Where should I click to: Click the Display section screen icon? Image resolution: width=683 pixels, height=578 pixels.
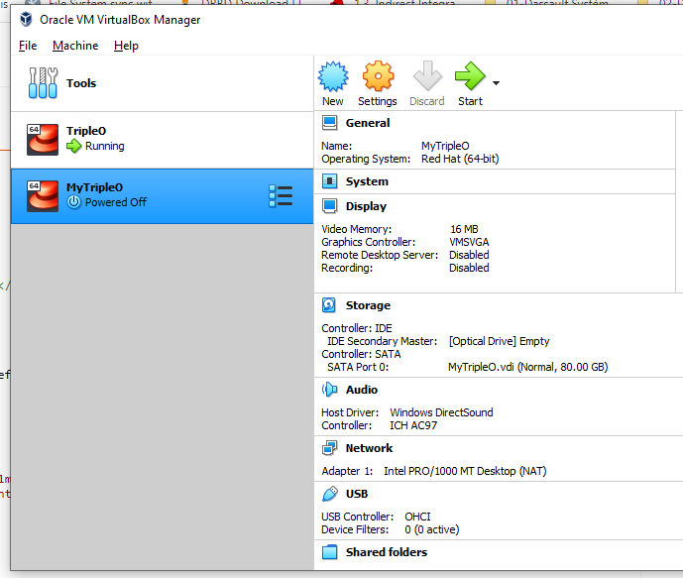[x=329, y=206]
